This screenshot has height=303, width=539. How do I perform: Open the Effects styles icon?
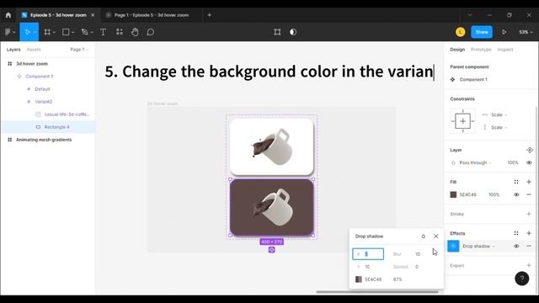[516, 233]
